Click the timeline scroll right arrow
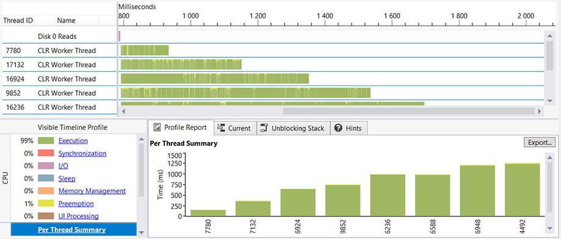 540,112
